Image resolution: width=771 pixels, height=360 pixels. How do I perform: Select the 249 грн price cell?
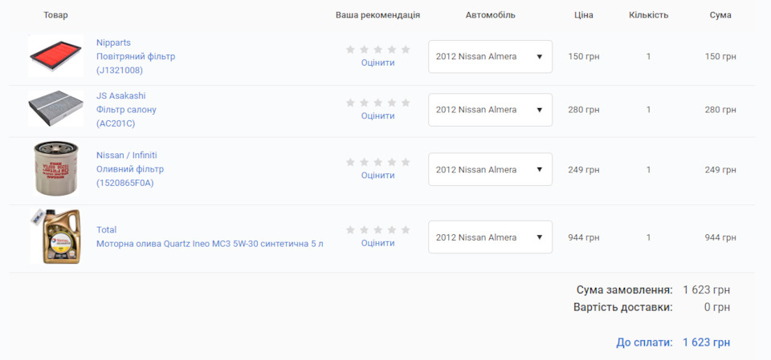tap(584, 169)
